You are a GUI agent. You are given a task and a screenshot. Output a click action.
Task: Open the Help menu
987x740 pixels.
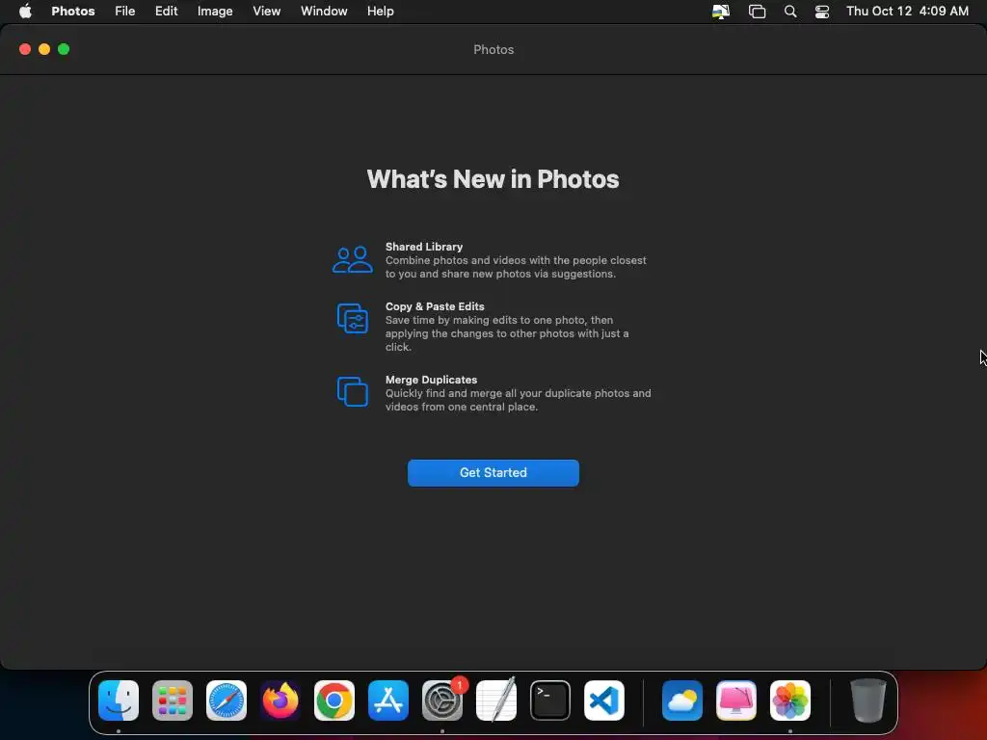click(x=380, y=12)
